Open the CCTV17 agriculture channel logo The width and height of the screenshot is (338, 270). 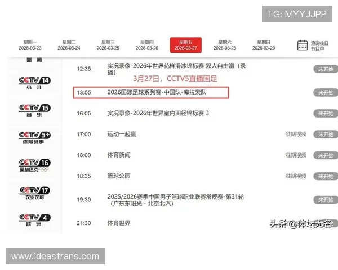click(34, 193)
